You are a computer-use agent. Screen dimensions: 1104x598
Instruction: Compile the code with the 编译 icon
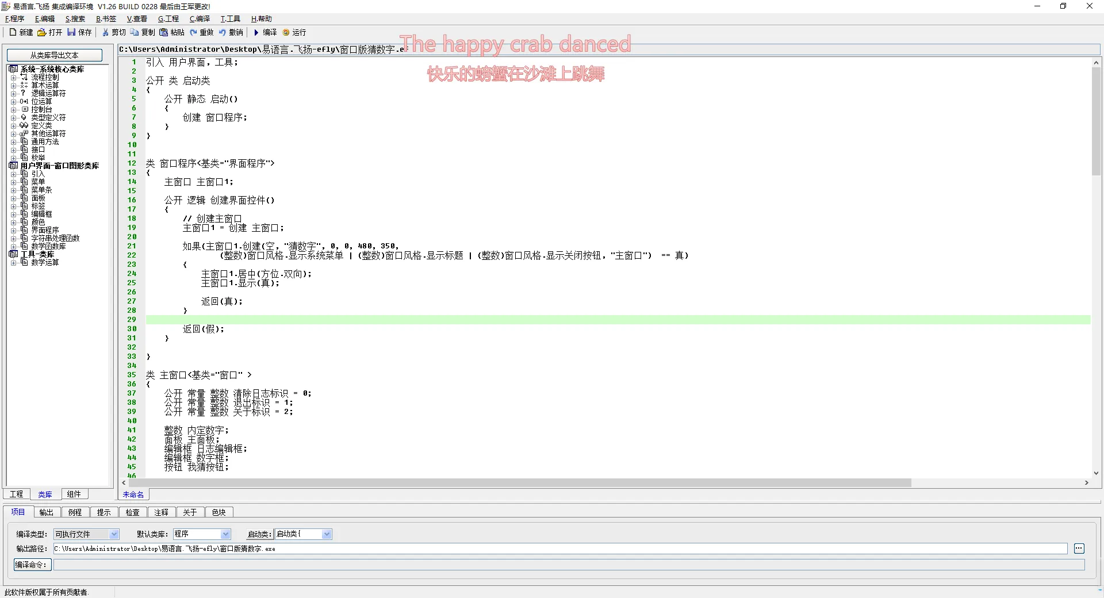click(x=256, y=32)
